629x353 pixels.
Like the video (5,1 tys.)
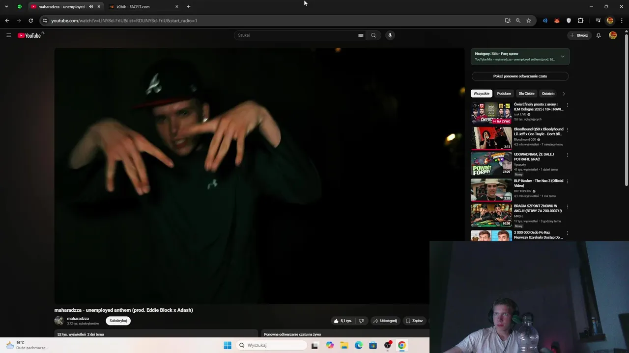[x=343, y=321]
